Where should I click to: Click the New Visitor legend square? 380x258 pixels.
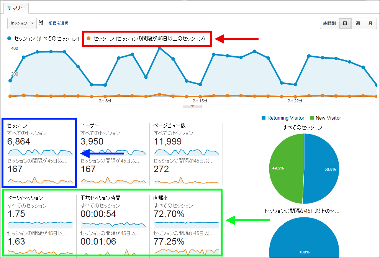312,118
